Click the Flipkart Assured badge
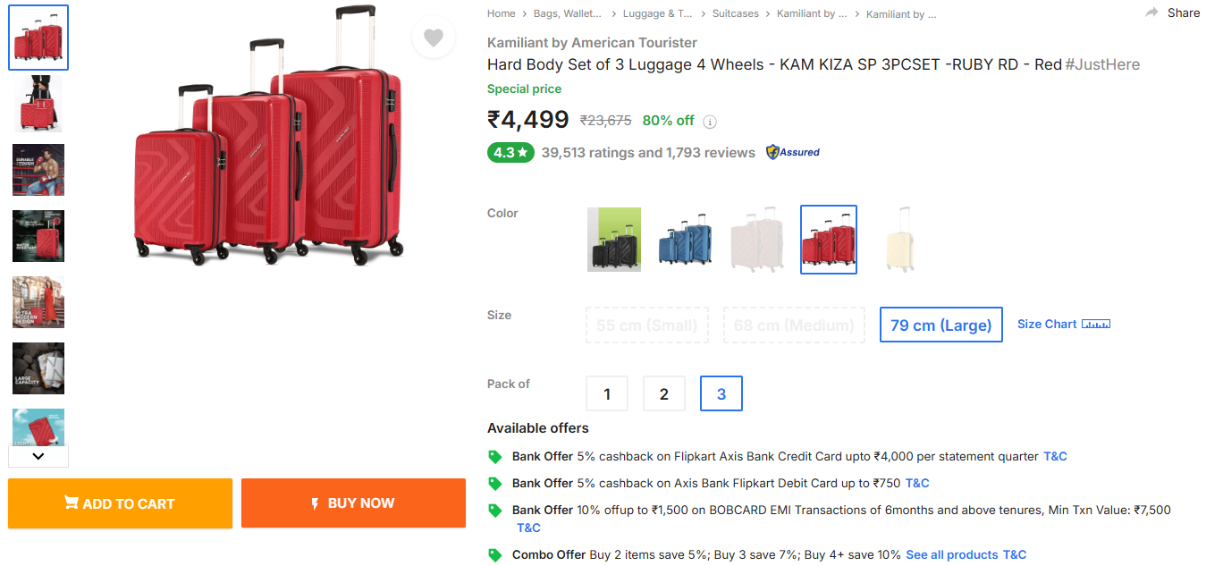1206x566 pixels. [793, 152]
